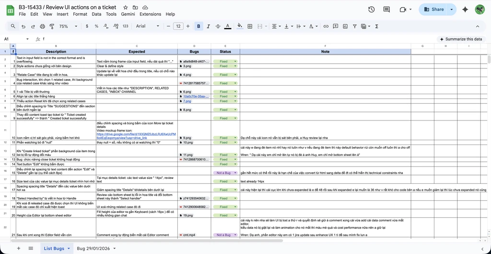Screen dimensions: 491x254
Task: Open the File menu
Action: [x=22, y=14]
